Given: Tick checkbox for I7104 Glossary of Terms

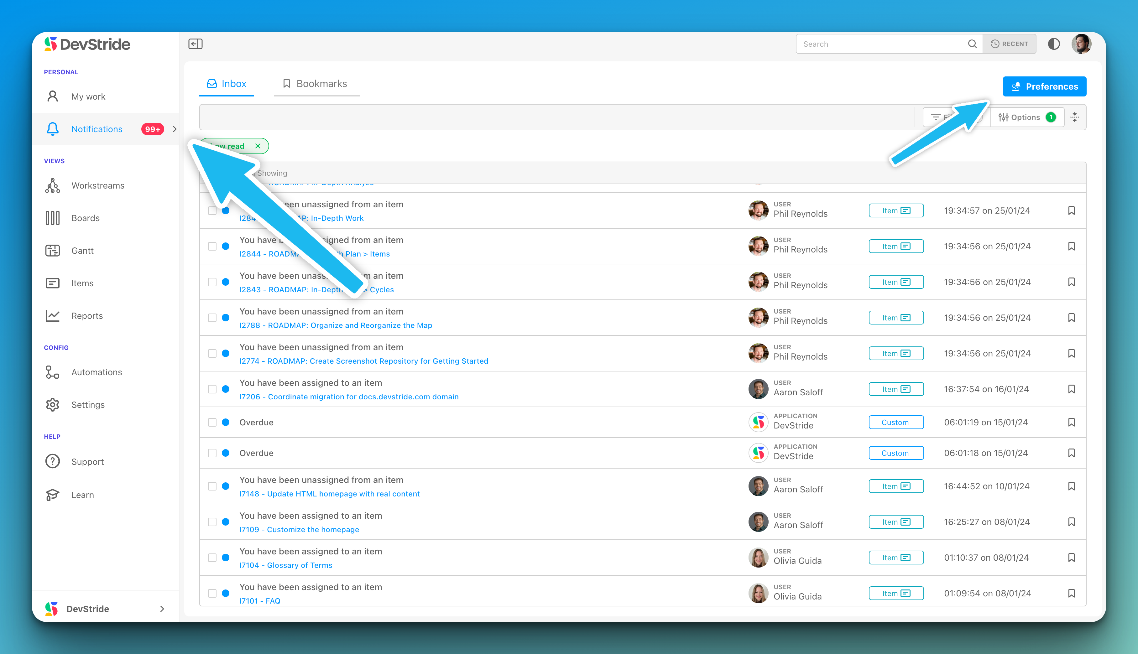Looking at the screenshot, I should [212, 558].
